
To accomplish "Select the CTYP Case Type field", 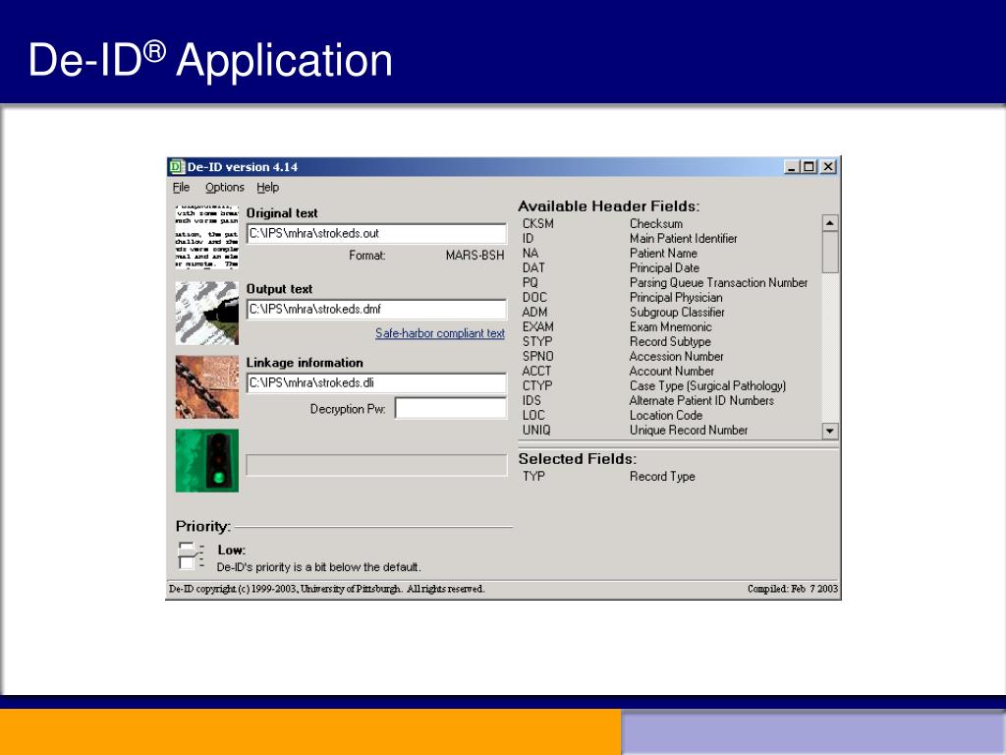I will (x=665, y=385).
